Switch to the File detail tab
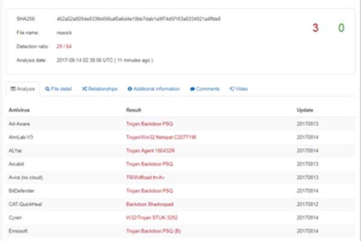Viewport: 361px width, 241px height. (x=58, y=89)
